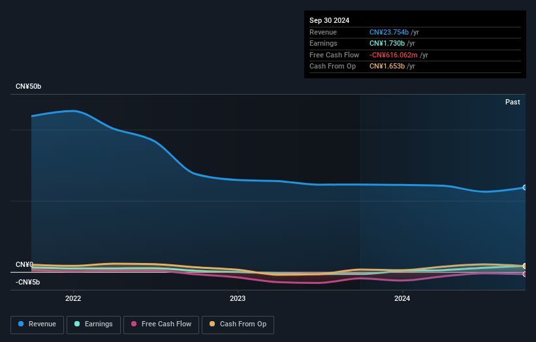
Task: Toggle the Revenue series in the legend
Action: pyautogui.click(x=37, y=324)
